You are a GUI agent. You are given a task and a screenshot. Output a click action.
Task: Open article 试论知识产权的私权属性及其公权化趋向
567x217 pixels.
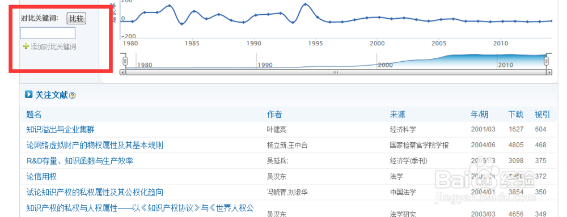coord(95,192)
